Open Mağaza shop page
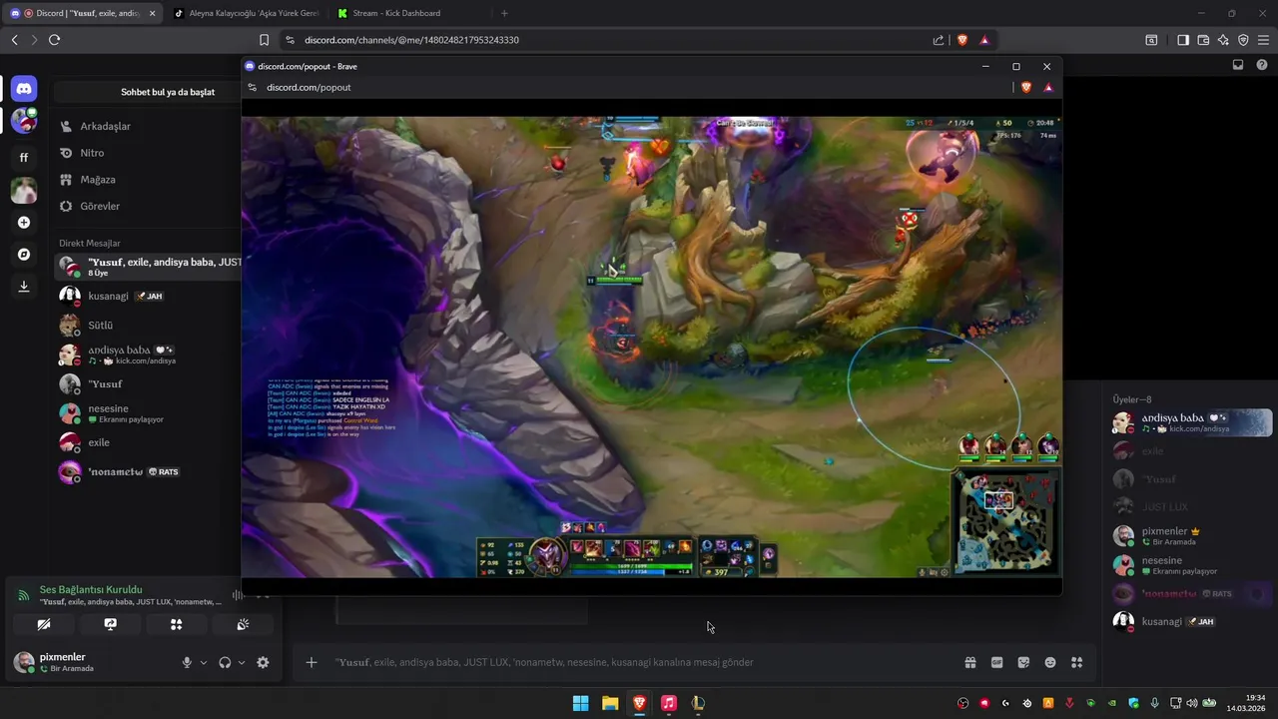The width and height of the screenshot is (1278, 719). [x=148, y=180]
